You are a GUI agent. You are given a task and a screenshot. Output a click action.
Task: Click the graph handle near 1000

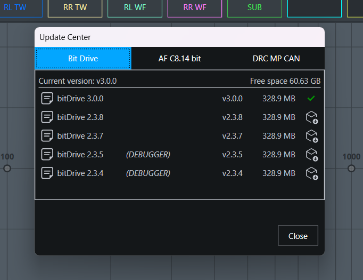351,169
